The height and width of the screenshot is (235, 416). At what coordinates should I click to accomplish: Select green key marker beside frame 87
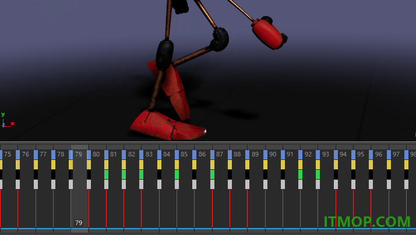(x=212, y=175)
